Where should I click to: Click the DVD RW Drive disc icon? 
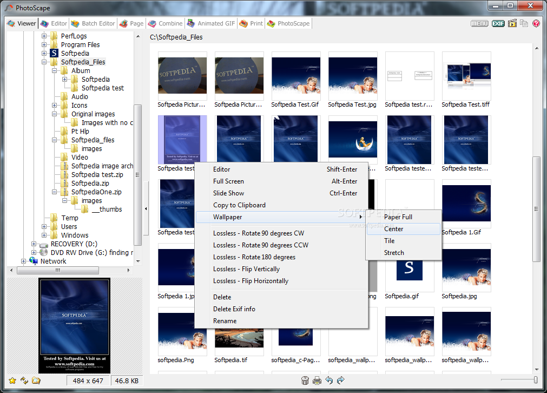tap(44, 252)
